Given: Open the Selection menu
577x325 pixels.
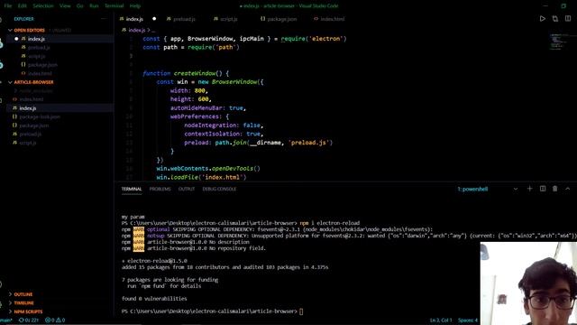Looking at the screenshot, I should coord(43,6).
